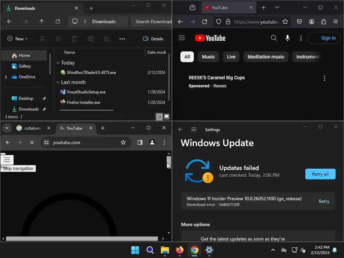The height and width of the screenshot is (258, 344).
Task: Click Firefox back arrow
Action: click(x=180, y=22)
